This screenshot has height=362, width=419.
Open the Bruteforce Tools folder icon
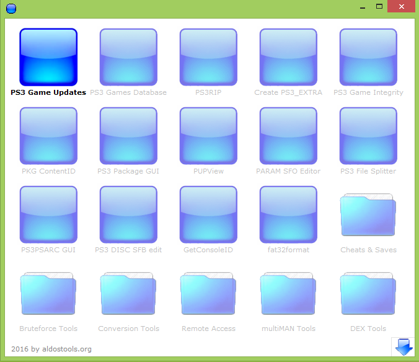point(48,293)
